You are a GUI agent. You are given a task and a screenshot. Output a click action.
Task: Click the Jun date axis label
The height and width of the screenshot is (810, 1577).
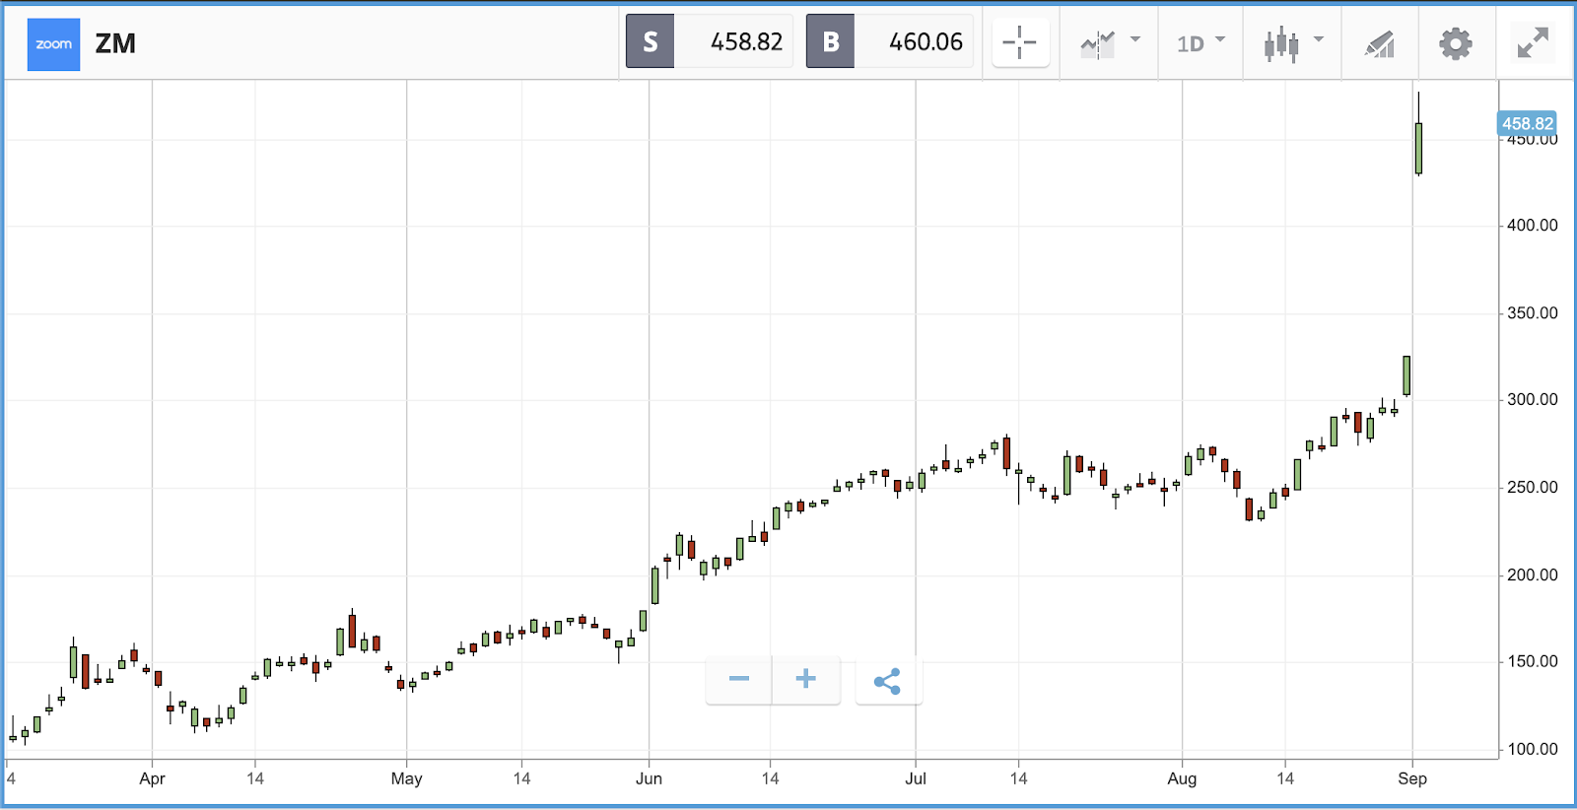click(649, 778)
